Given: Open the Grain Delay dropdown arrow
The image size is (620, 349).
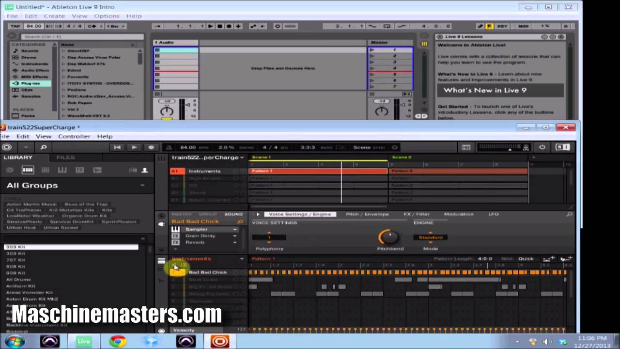Looking at the screenshot, I should [235, 236].
